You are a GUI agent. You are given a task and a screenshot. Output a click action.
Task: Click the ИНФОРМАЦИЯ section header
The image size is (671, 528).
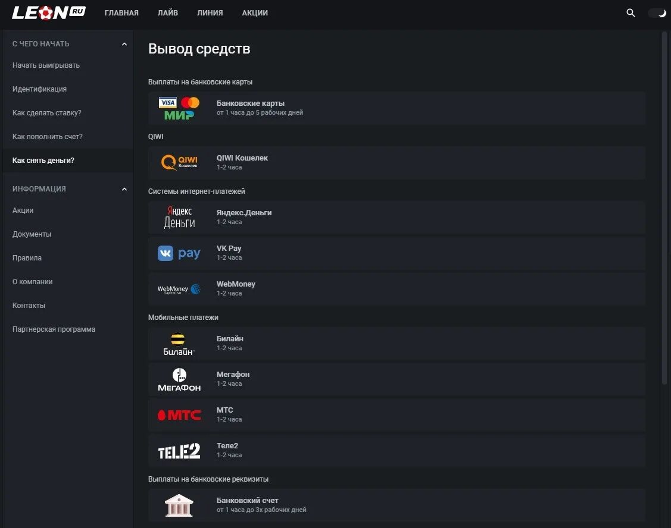[x=39, y=189]
